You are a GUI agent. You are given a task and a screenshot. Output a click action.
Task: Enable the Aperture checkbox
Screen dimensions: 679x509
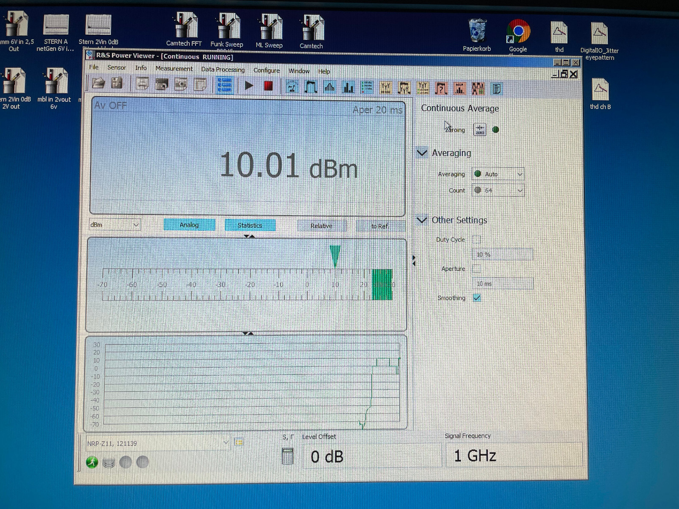click(477, 268)
